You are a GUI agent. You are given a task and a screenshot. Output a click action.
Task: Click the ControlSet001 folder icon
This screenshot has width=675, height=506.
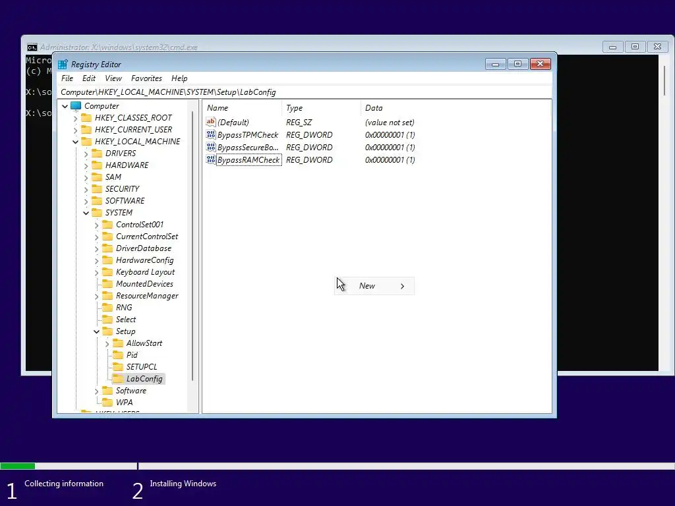(x=107, y=225)
